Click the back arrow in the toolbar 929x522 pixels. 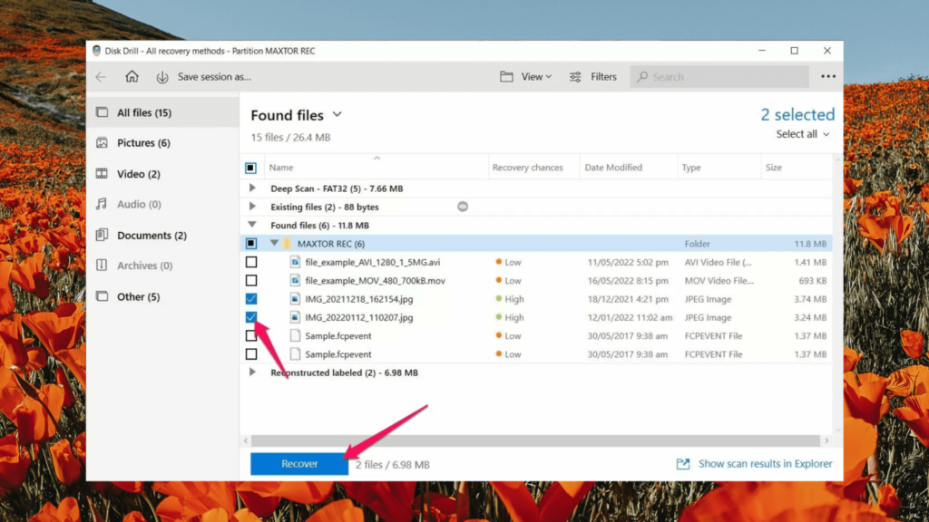pos(102,76)
